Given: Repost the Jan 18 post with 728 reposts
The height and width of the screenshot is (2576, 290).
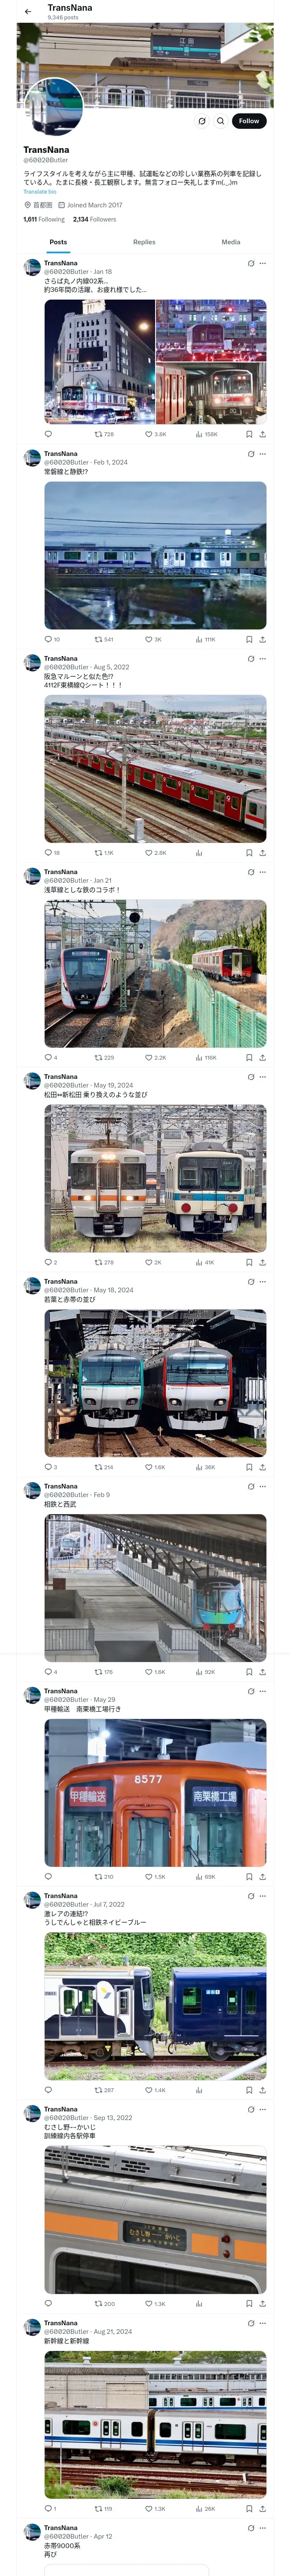Looking at the screenshot, I should [104, 435].
